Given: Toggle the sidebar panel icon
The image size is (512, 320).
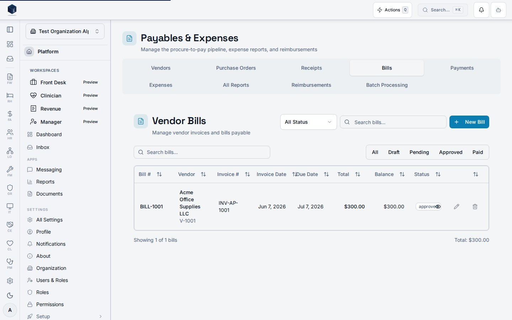Looking at the screenshot, I should 10,30.
